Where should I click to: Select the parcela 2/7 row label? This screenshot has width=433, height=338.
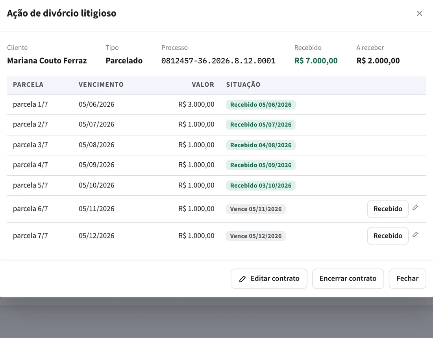(x=30, y=124)
